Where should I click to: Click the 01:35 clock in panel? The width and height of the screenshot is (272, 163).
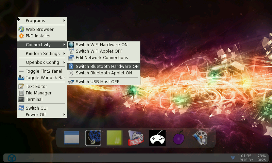pyautogui.click(x=246, y=156)
